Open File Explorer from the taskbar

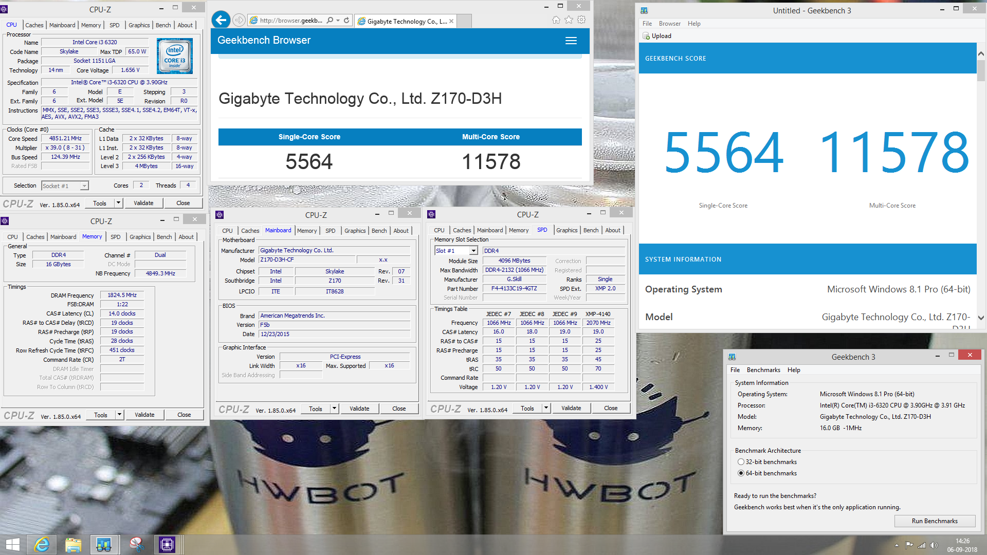[73, 545]
